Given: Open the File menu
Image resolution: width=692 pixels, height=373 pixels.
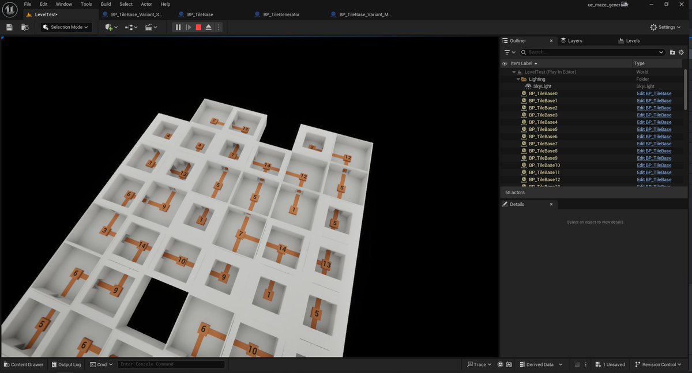Looking at the screenshot, I should (27, 4).
